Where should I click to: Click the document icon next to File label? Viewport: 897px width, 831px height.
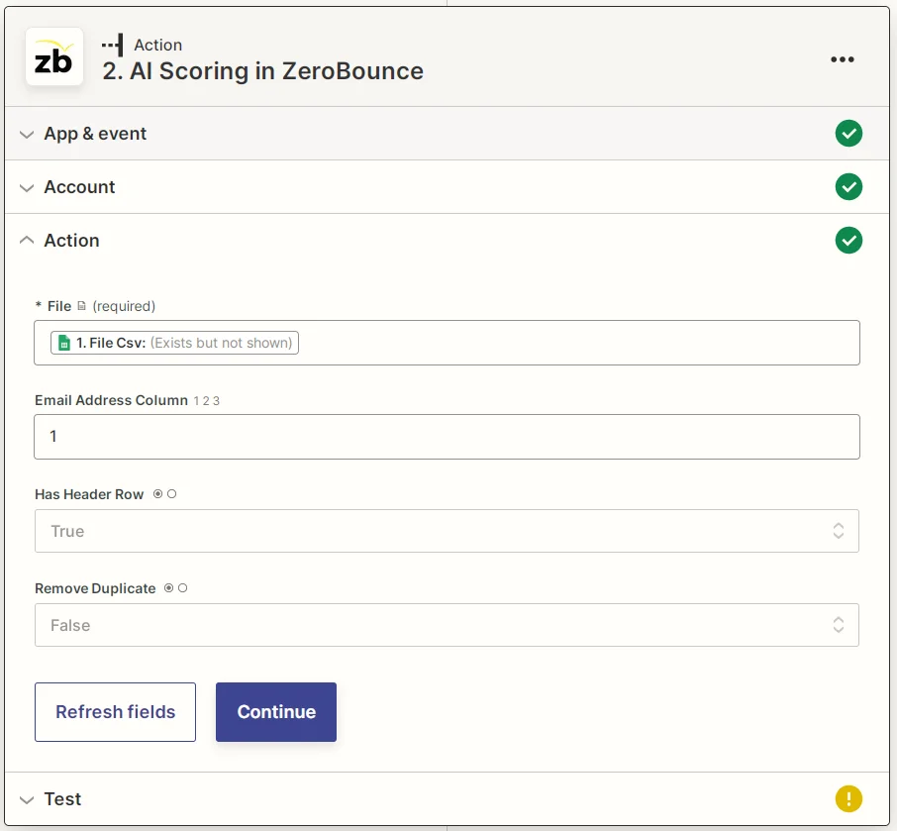[82, 306]
